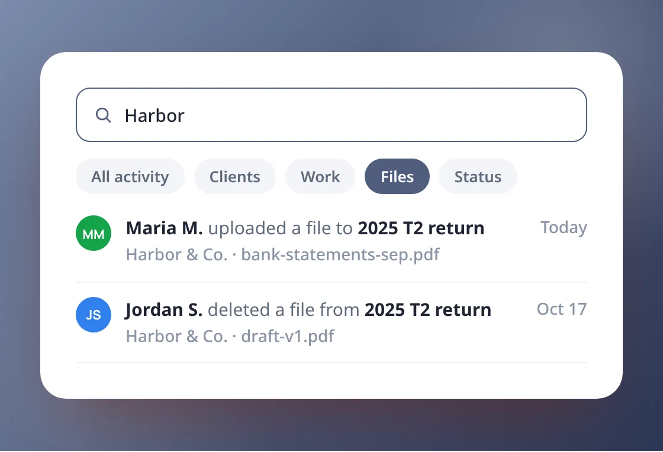This screenshot has height=452, width=663.
Task: Select the Files filter pill
Action: point(397,176)
